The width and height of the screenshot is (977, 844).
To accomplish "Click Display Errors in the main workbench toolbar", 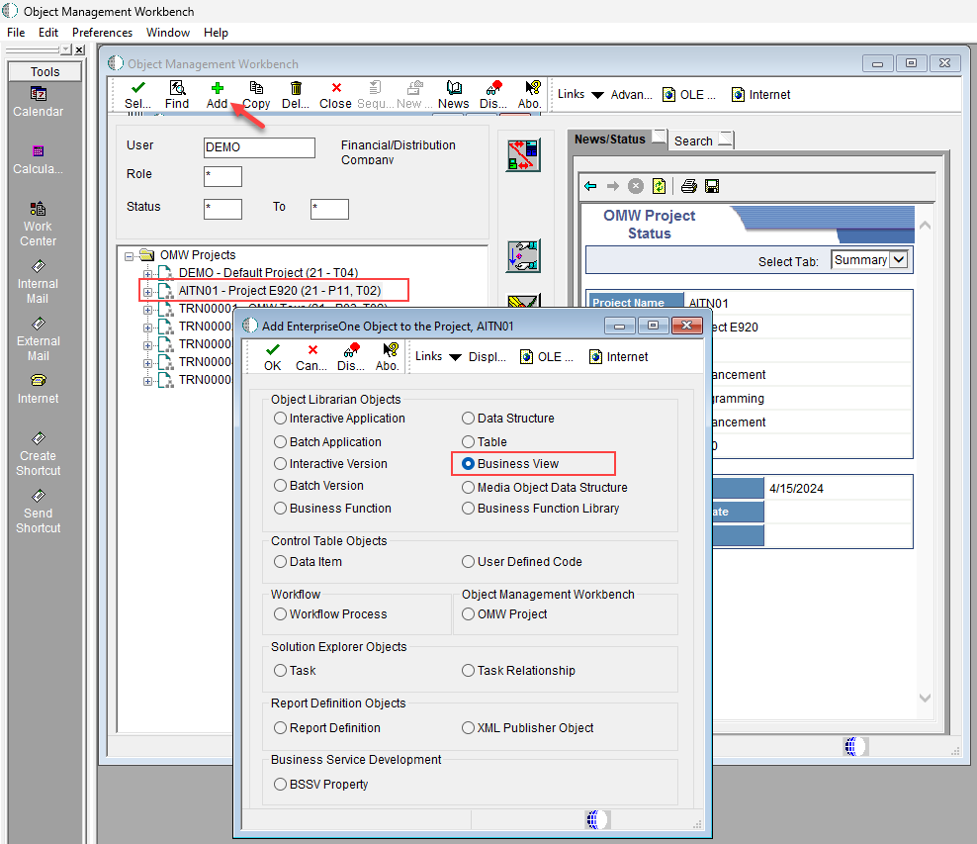I will [493, 95].
